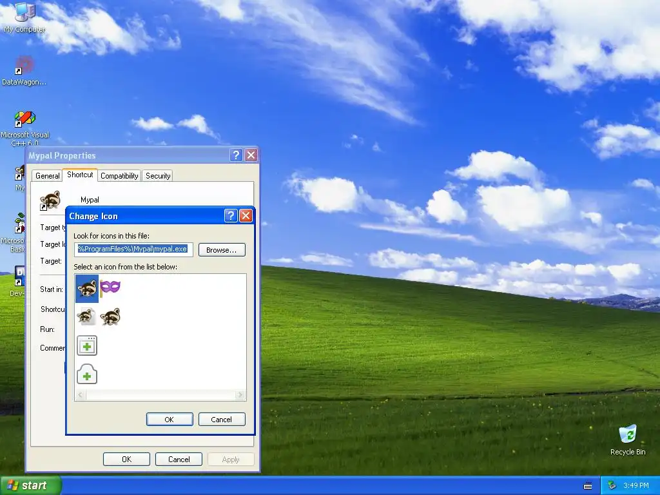
Task: Click the on-screen keyboard tray icon
Action: [x=588, y=486]
